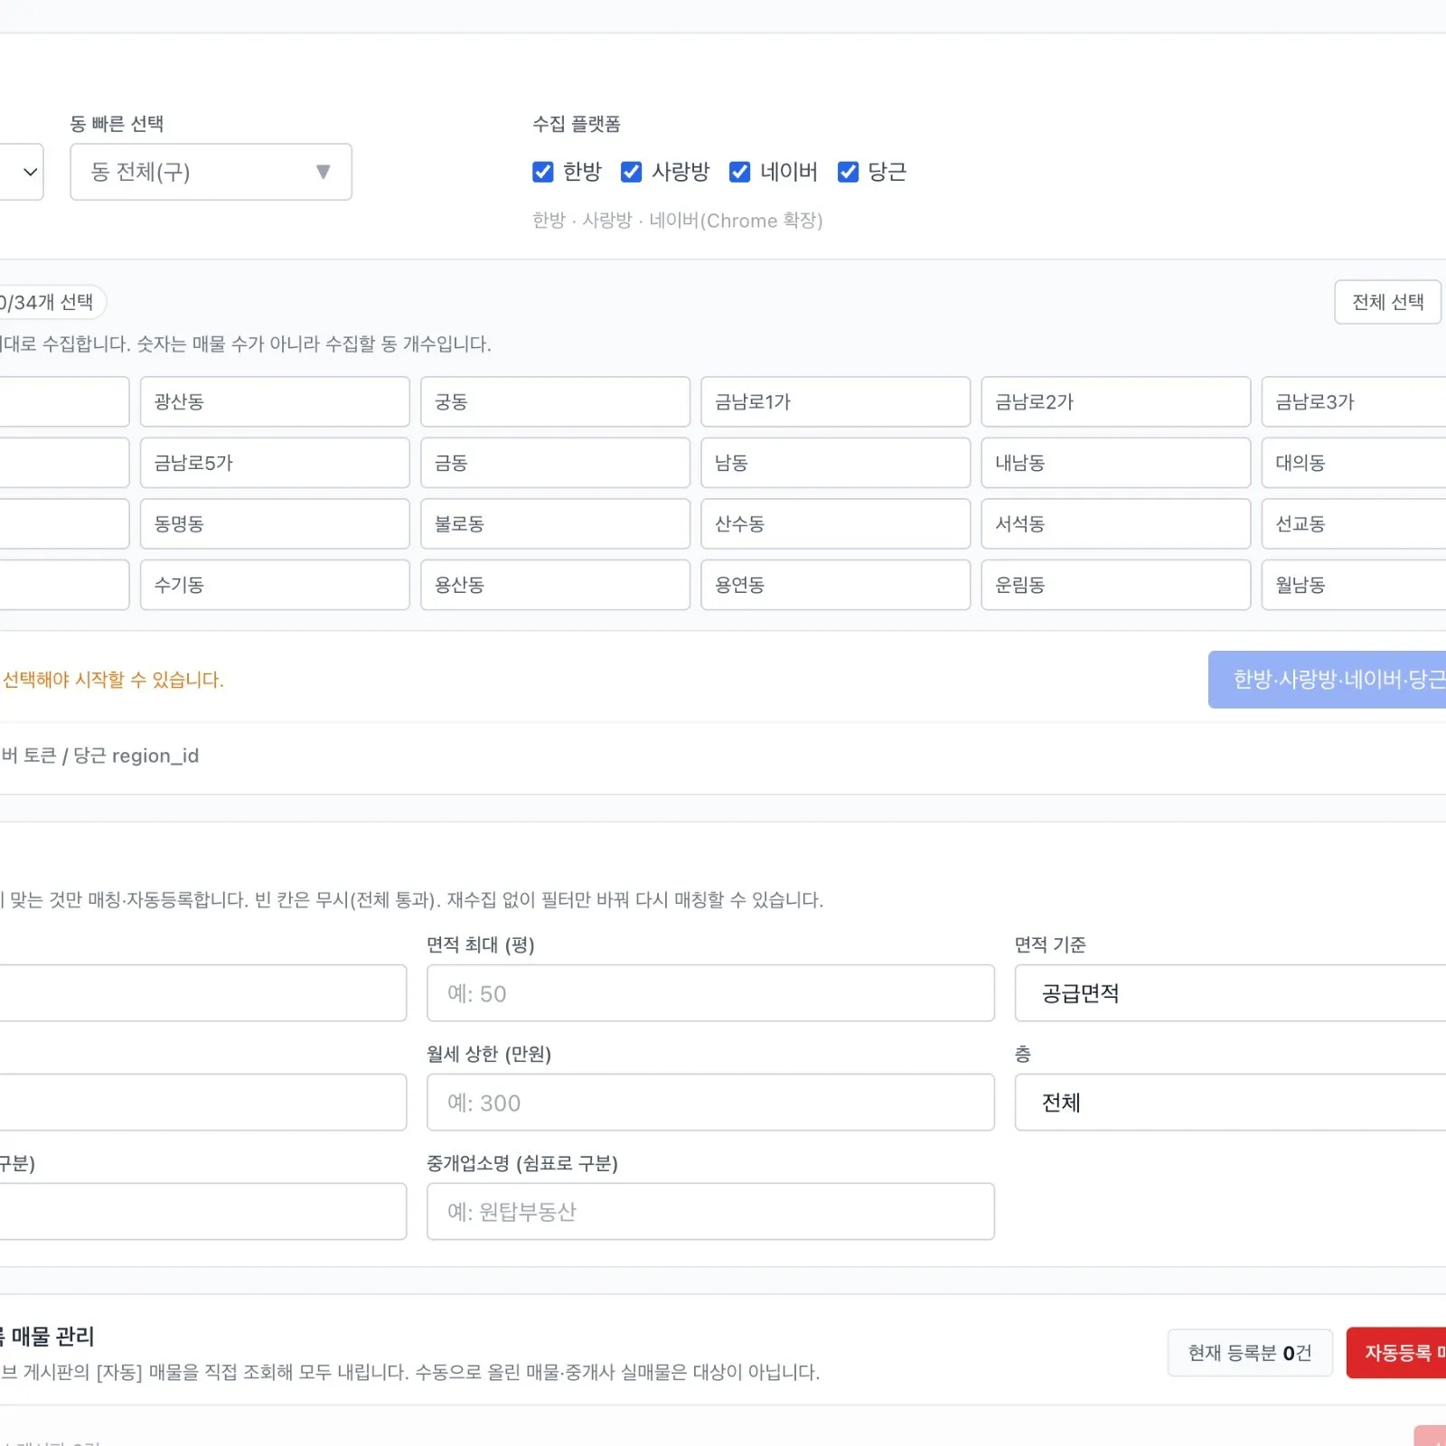Select the 금동 district tile
This screenshot has width=1446, height=1446.
pos(555,463)
